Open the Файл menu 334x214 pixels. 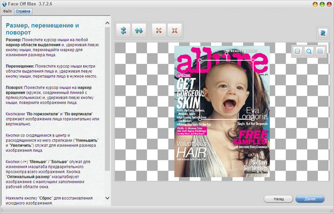pyautogui.click(x=7, y=11)
